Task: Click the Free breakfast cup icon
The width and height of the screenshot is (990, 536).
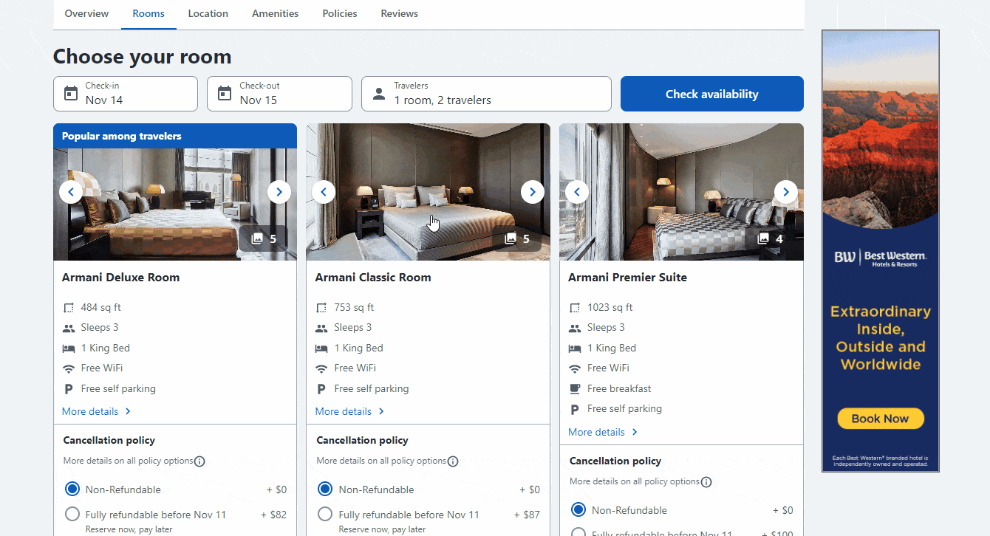Action: coord(575,388)
